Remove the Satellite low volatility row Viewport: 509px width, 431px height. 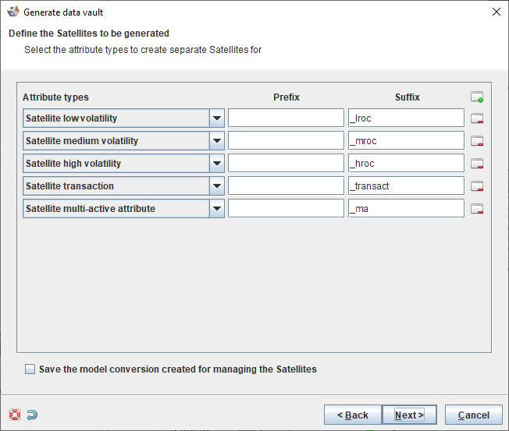pyautogui.click(x=477, y=119)
